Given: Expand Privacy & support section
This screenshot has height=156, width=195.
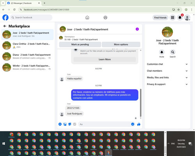Looking at the screenshot, I should [x=167, y=84].
